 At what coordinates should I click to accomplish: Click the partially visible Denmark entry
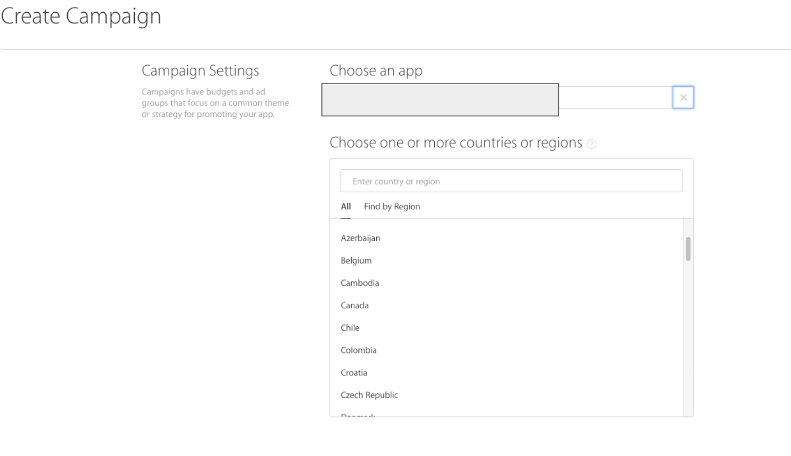358,414
